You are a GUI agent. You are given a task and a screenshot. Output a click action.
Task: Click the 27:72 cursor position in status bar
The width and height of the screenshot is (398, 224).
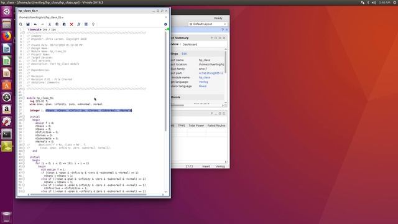tap(189, 166)
